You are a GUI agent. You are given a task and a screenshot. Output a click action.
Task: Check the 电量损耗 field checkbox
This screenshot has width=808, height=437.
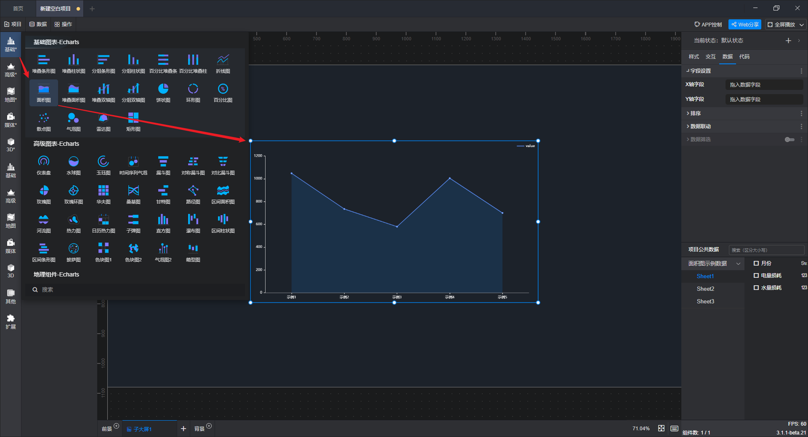tap(756, 276)
